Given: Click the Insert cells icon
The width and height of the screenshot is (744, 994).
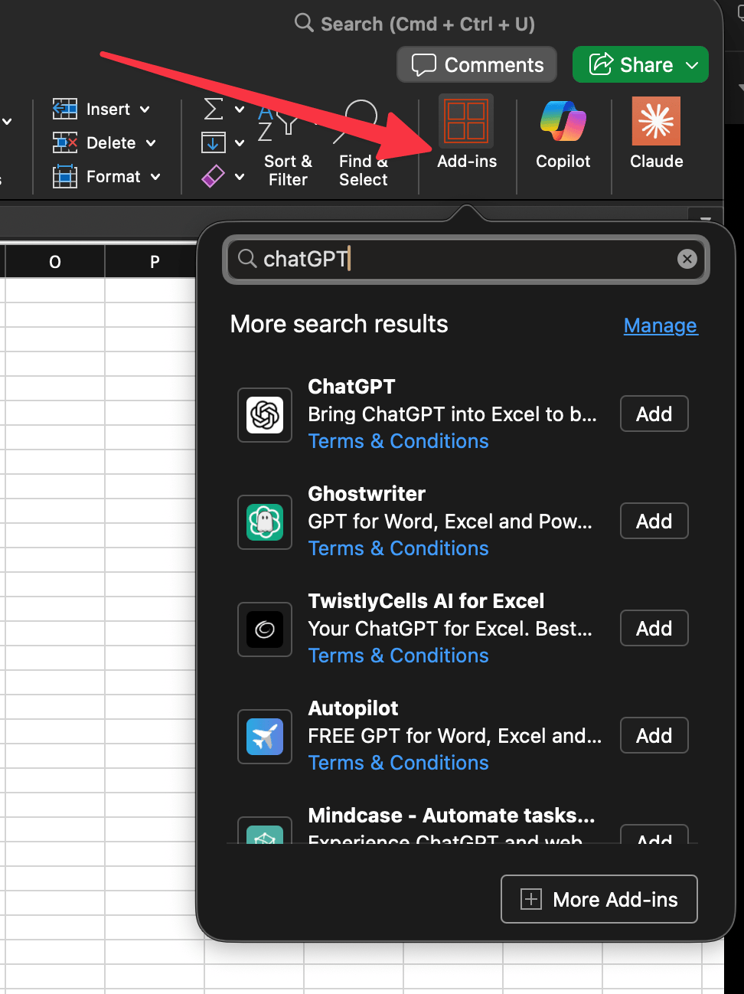Looking at the screenshot, I should 65,109.
